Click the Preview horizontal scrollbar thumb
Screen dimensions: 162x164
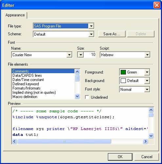pyautogui.click(x=64, y=141)
